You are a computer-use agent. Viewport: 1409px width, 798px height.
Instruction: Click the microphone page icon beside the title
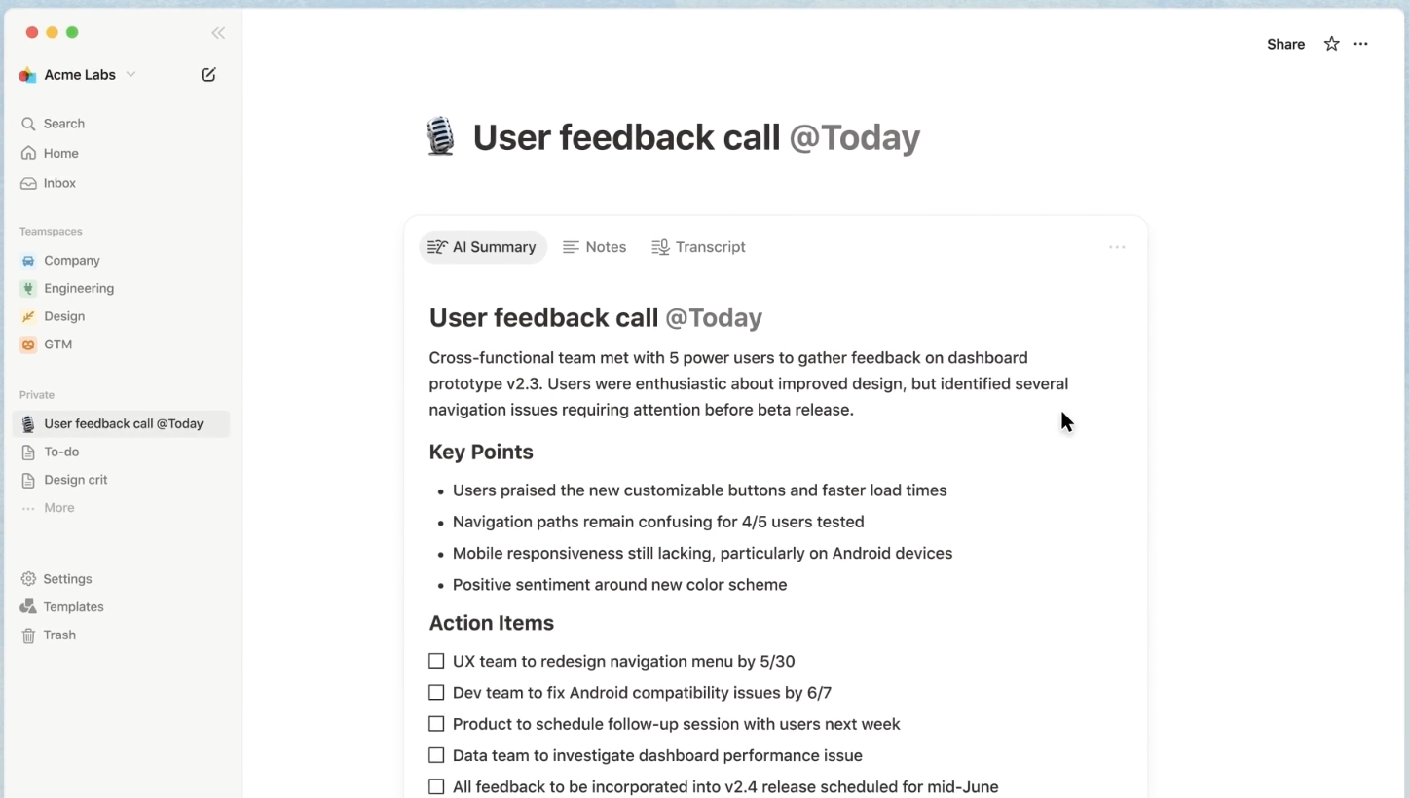tap(440, 137)
